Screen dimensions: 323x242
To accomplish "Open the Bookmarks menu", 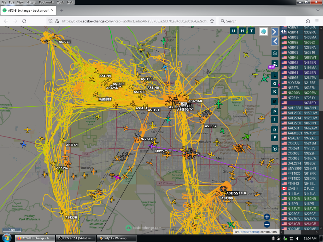I will (x=46, y=3).
